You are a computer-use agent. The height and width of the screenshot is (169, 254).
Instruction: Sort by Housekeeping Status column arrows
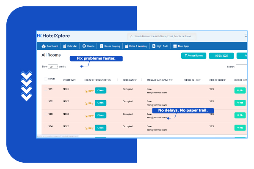coord(118,79)
